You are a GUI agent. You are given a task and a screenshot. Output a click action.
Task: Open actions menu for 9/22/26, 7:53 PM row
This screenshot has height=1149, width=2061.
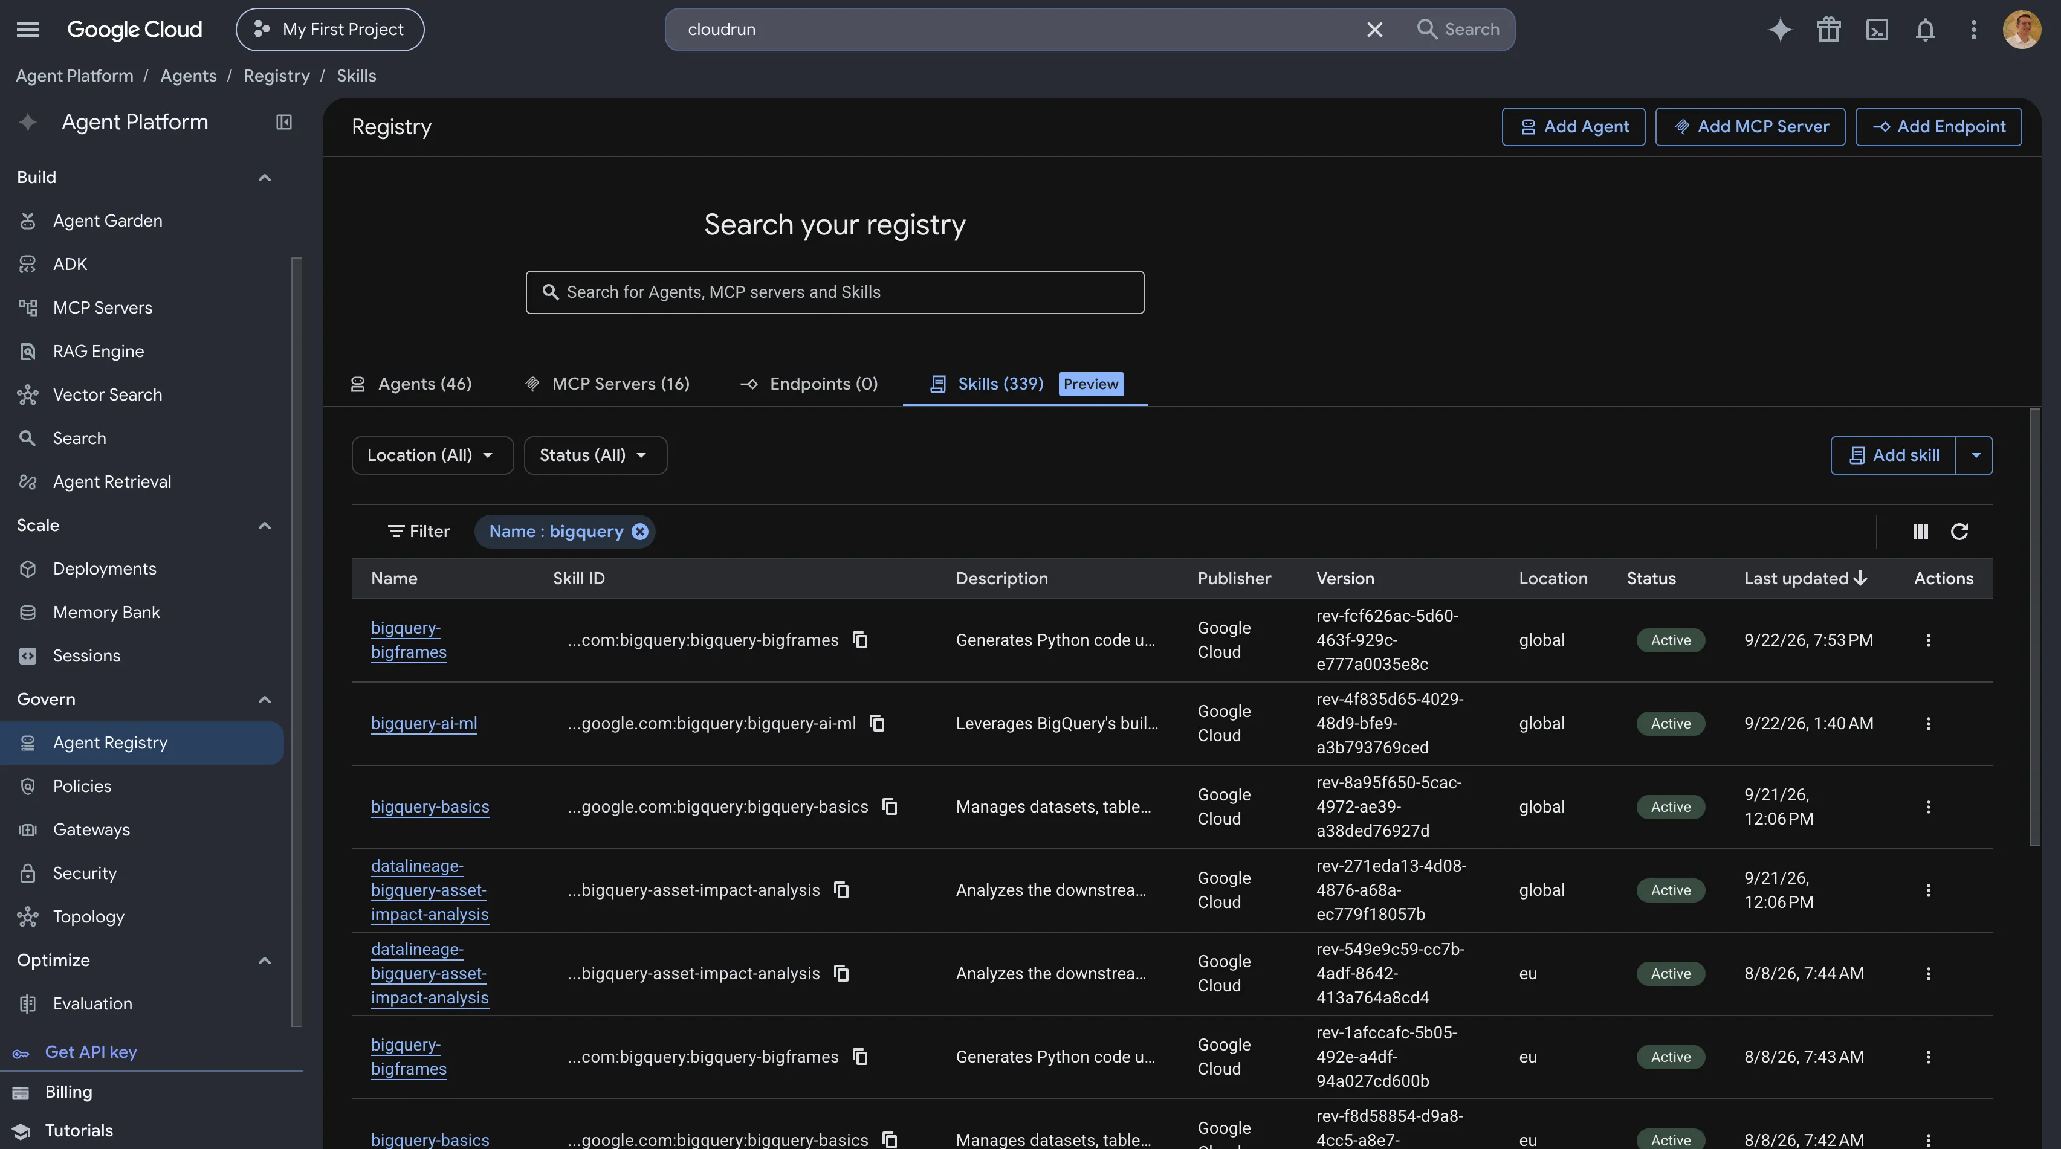coord(1928,640)
